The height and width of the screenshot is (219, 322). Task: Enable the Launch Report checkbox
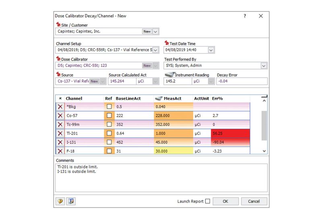pyautogui.click(x=208, y=201)
